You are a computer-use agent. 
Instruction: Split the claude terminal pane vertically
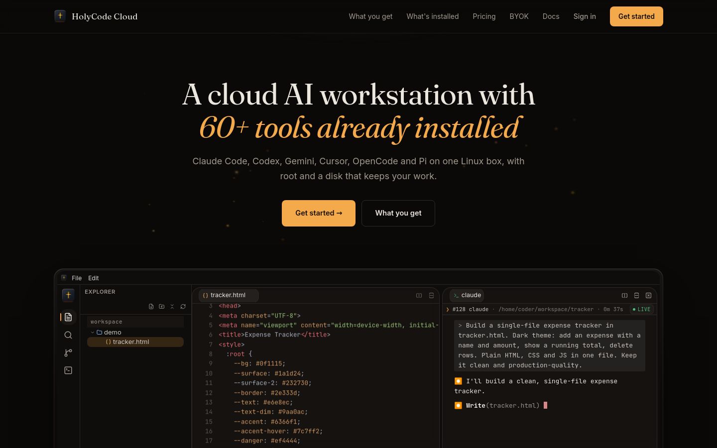[x=625, y=295]
